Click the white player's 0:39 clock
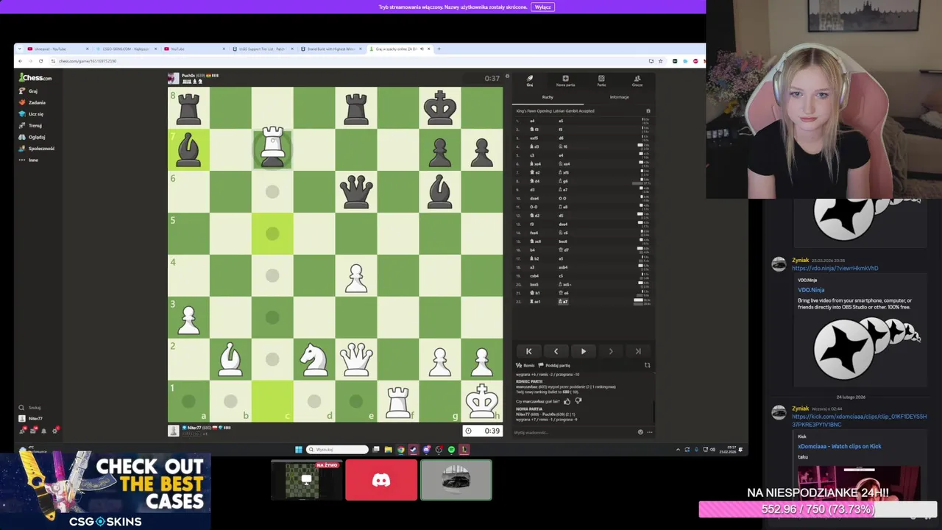The height and width of the screenshot is (530, 942). [x=483, y=431]
